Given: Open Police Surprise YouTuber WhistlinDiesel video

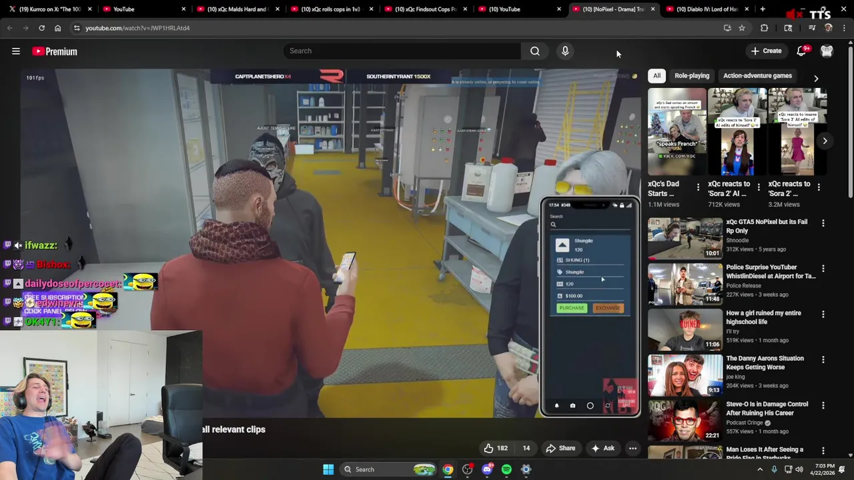Looking at the screenshot, I should click(x=685, y=283).
